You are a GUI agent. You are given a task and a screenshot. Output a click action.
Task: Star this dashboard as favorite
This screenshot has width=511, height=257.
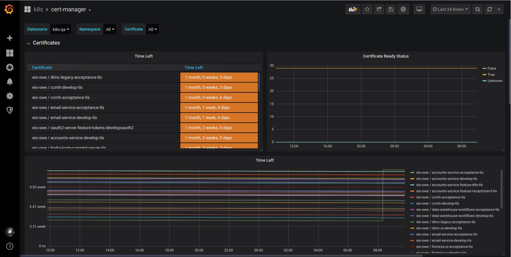(x=367, y=9)
